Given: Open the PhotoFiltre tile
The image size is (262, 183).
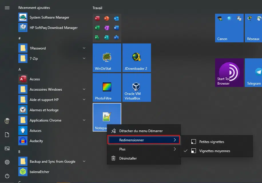Looking at the screenshot, I should [107, 87].
